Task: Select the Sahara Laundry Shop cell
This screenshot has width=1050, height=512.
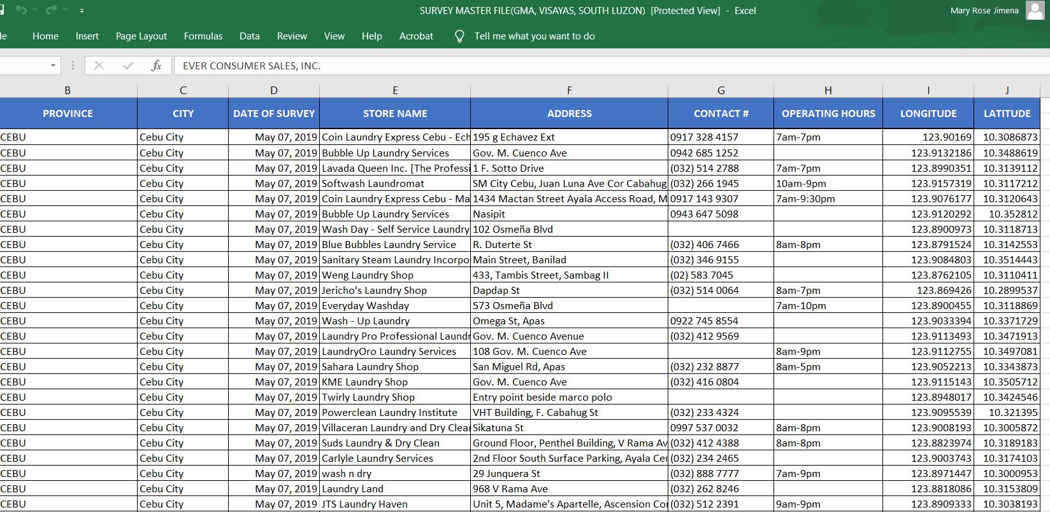Action: [x=395, y=366]
